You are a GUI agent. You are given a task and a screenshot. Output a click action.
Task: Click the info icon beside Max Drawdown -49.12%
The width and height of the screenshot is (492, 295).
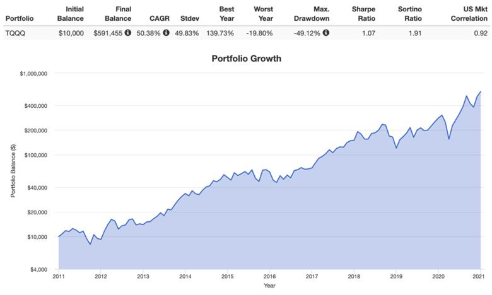coord(326,32)
